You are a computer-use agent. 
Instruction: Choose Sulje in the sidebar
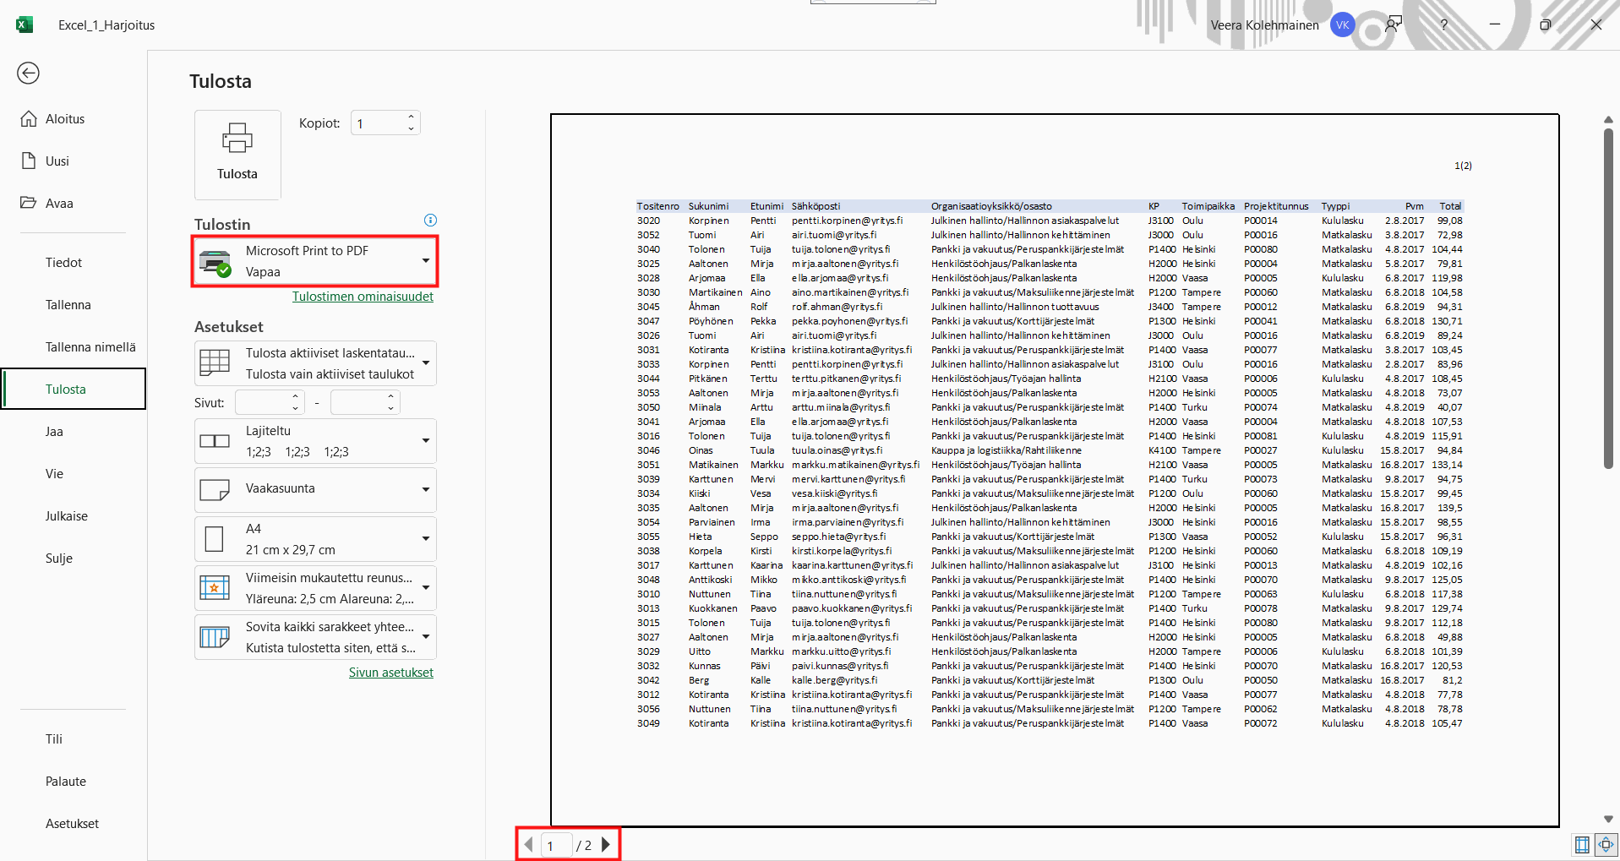tap(59, 559)
